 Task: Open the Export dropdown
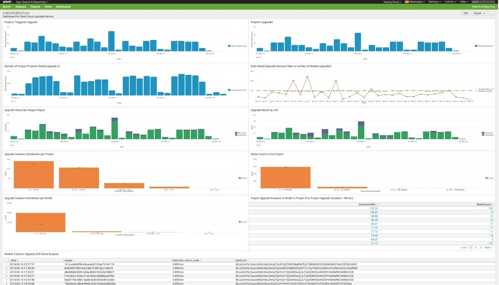tap(479, 13)
